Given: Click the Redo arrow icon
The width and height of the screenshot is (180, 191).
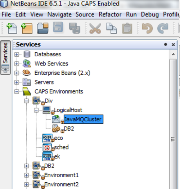Looking at the screenshot, I should (163, 28).
